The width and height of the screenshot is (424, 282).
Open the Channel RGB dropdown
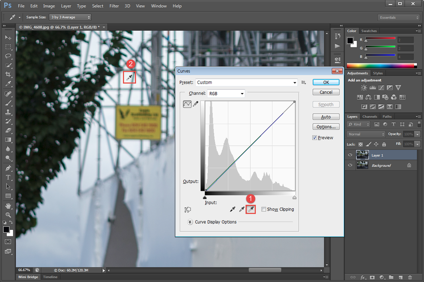[226, 94]
